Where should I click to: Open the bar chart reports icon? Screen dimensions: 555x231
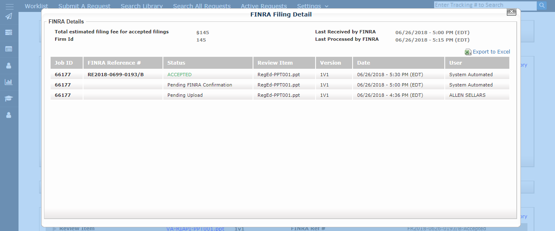(x=9, y=82)
